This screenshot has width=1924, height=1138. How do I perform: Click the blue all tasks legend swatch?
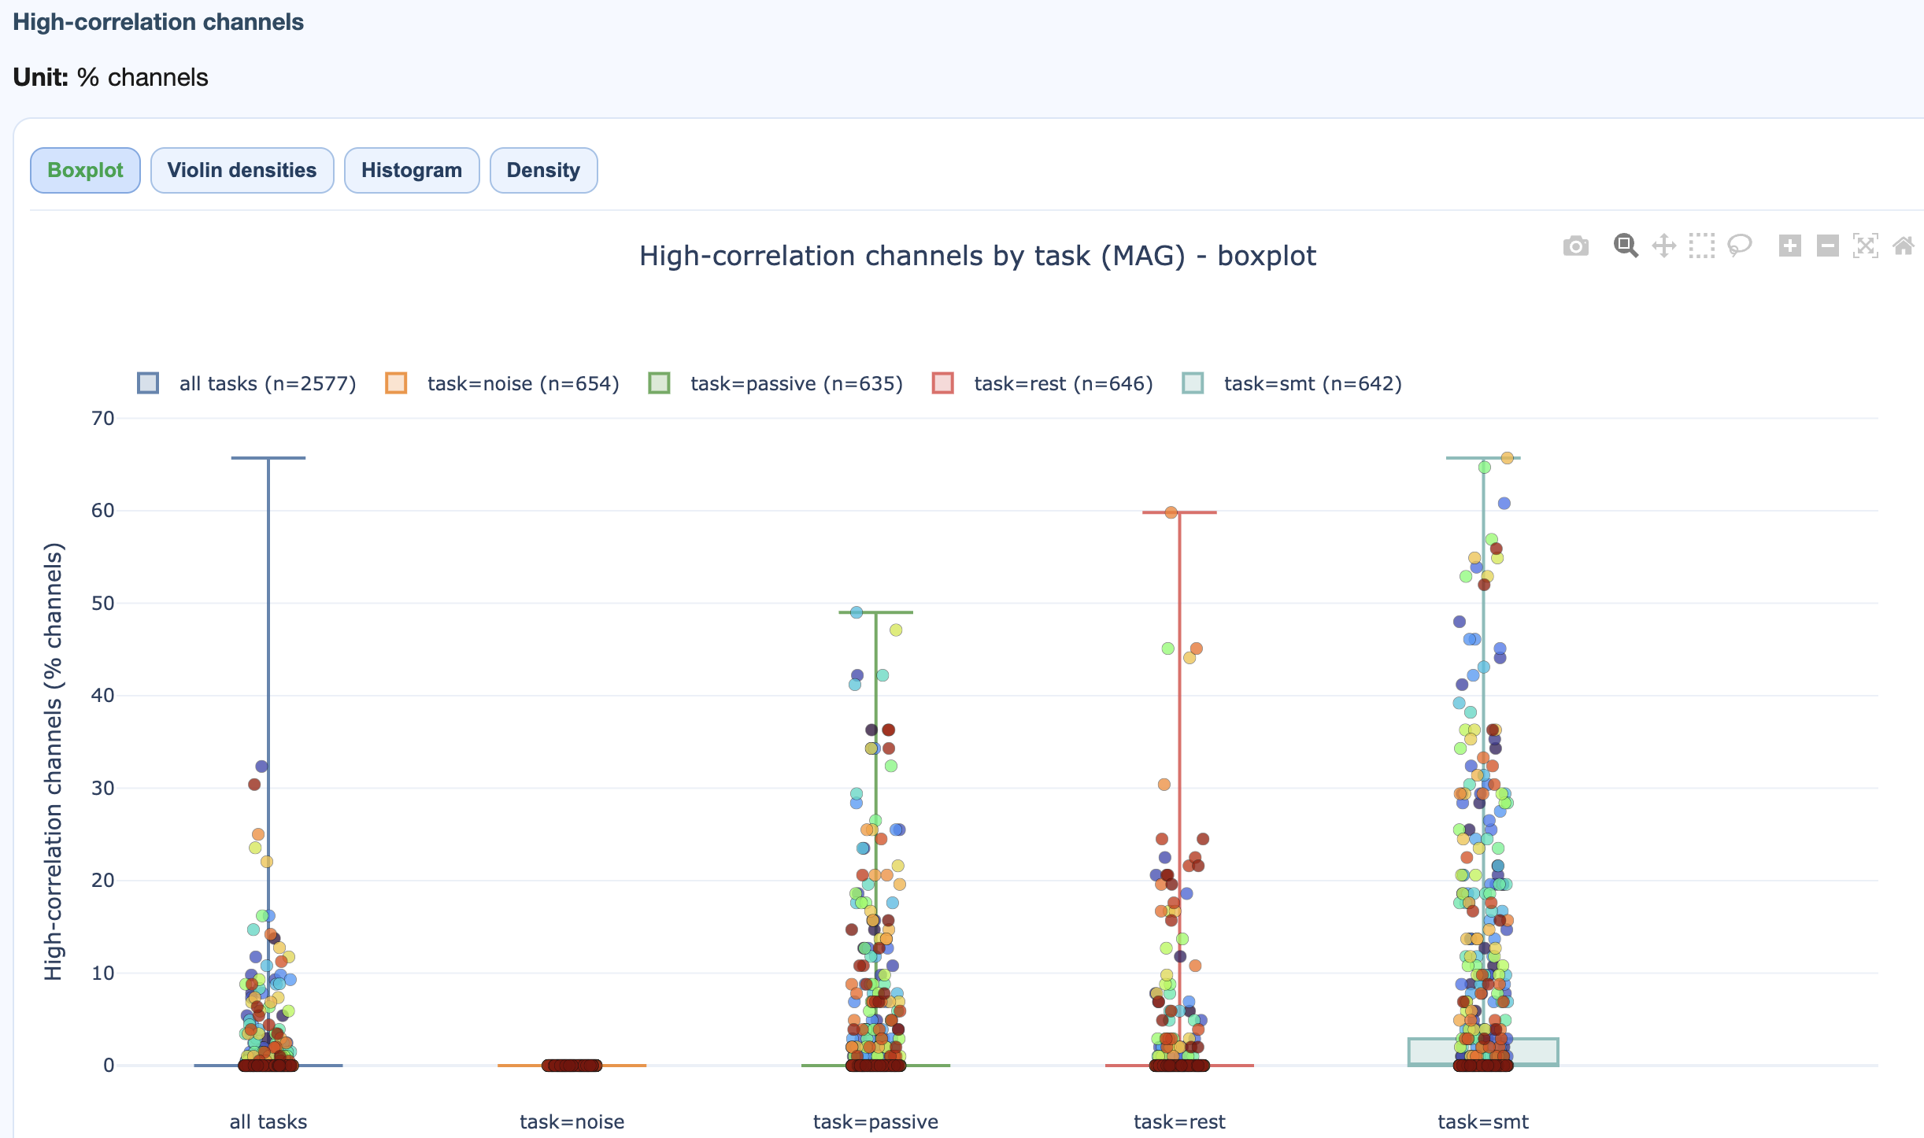(x=148, y=383)
